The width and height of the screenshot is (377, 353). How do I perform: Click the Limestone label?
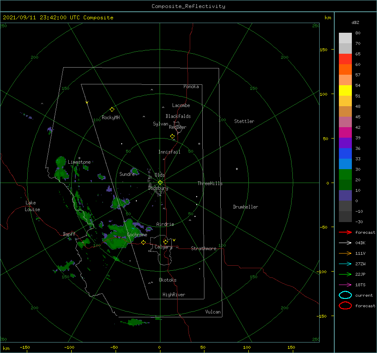click(79, 162)
